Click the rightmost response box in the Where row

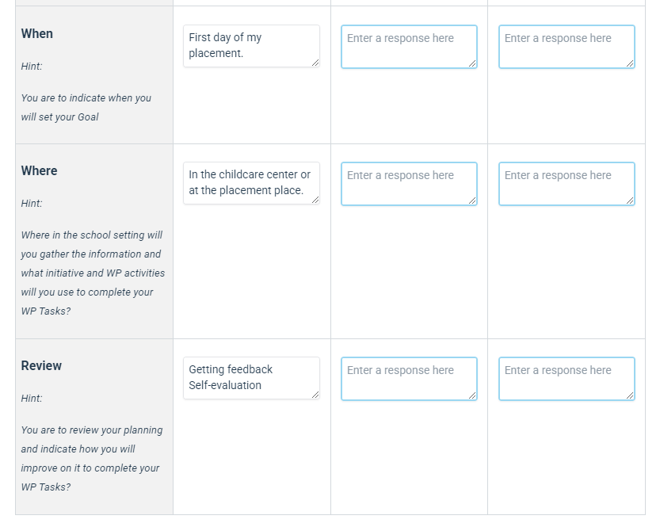566,184
